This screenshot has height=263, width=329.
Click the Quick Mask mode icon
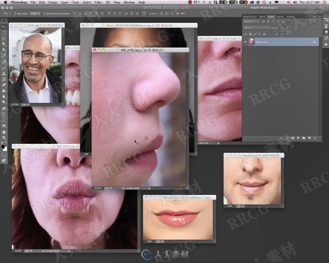4,155
